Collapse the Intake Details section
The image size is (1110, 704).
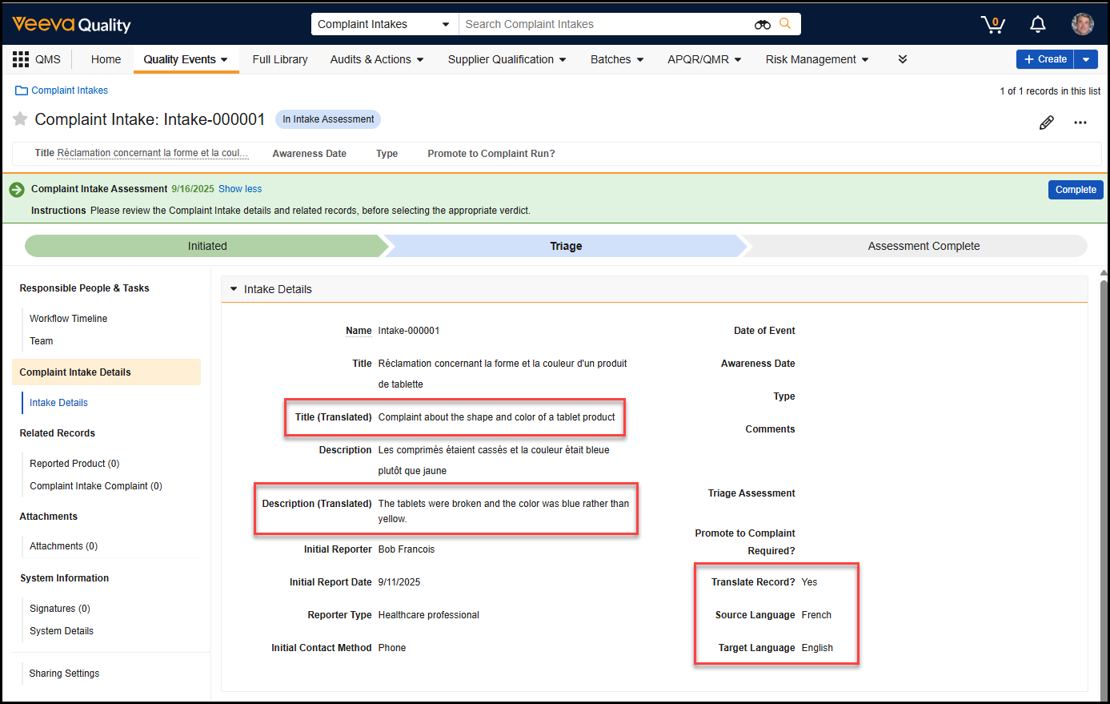(234, 289)
